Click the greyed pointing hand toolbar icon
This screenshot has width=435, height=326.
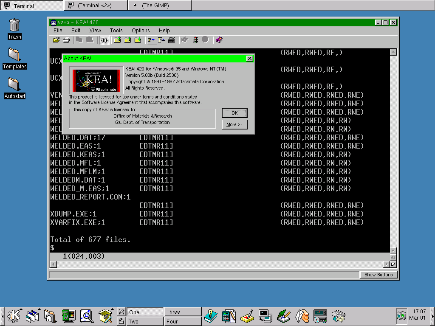point(185,40)
